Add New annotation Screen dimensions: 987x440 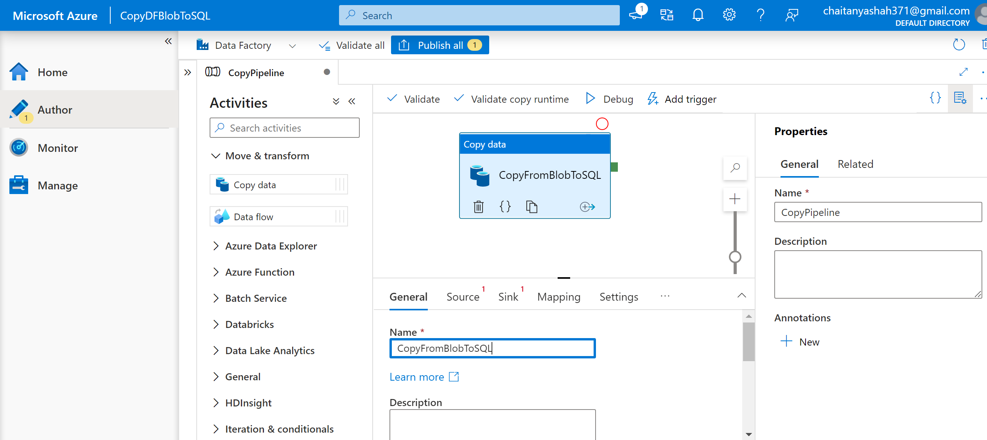(800, 342)
